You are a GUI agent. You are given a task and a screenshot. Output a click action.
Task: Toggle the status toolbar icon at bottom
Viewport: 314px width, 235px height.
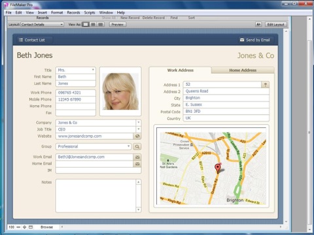pyautogui.click(x=31, y=227)
